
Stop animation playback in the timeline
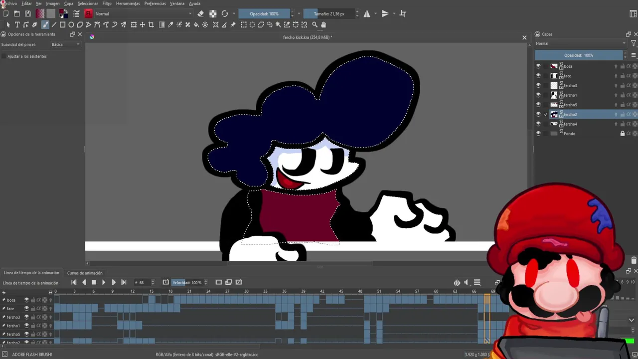pos(94,283)
